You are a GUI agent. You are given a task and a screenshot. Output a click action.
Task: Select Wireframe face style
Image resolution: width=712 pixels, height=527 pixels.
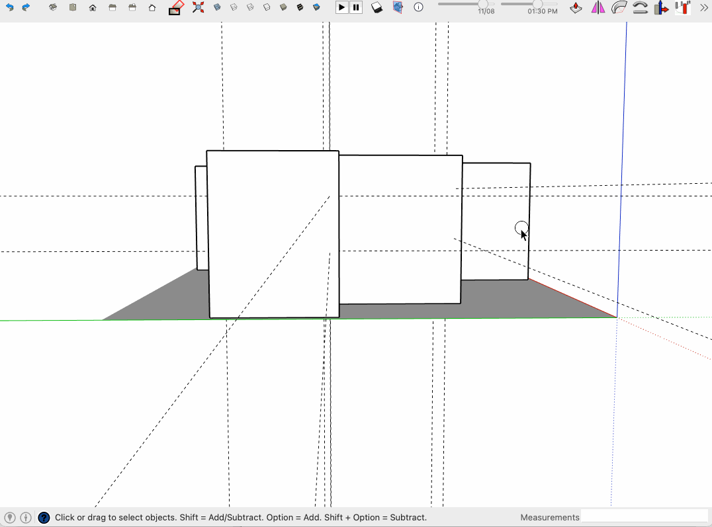pos(250,7)
